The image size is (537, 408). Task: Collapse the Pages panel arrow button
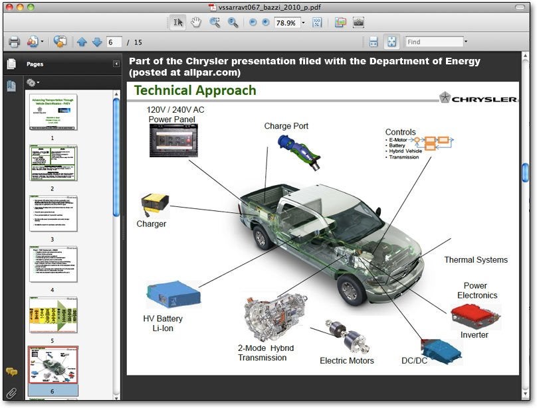click(116, 64)
